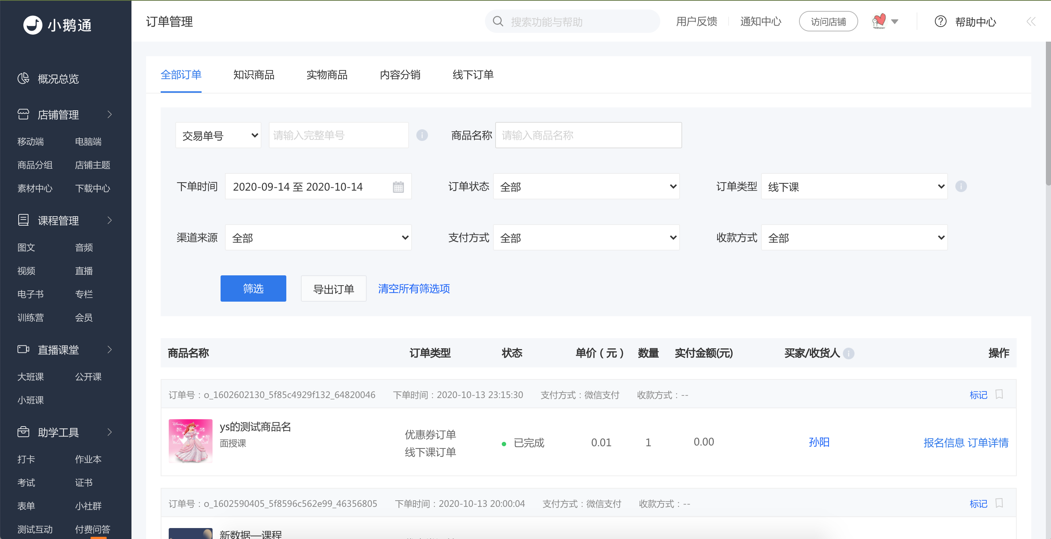Switch to the 内容分销 tab
The height and width of the screenshot is (539, 1051).
[x=400, y=74]
